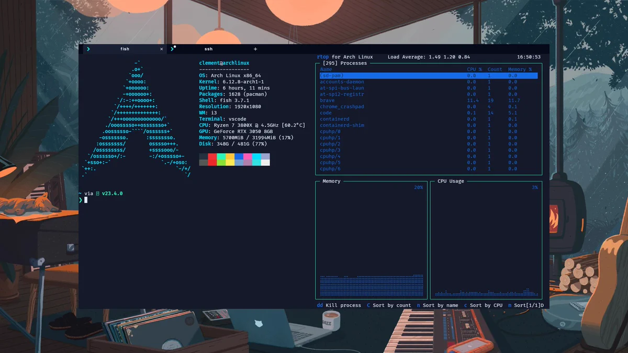Viewport: 628px width, 353px height.
Task: Click the Load Average readout
Action: (429, 57)
